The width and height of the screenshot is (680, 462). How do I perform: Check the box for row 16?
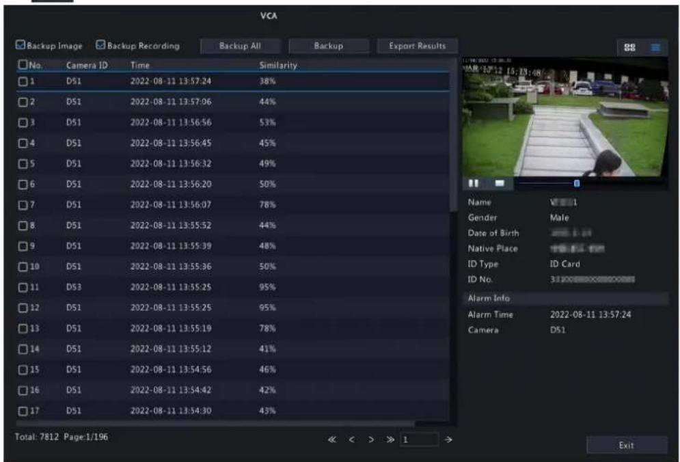pyautogui.click(x=23, y=390)
